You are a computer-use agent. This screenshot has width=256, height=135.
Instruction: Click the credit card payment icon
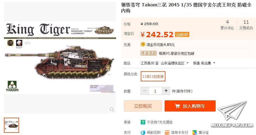click(167, 132)
